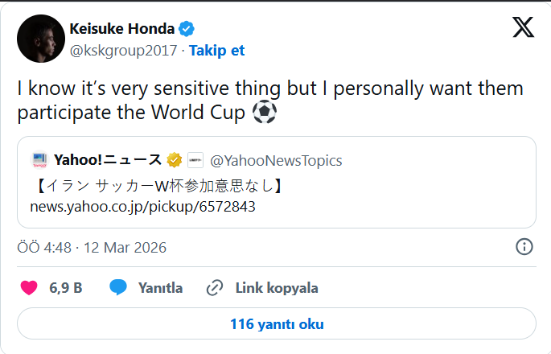Image resolution: width=551 pixels, height=354 pixels.
Task: Open the news.yahoo.co.jp/pickup link
Action: [x=142, y=206]
